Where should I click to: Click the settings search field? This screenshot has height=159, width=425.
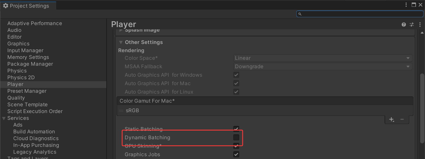click(x=360, y=14)
